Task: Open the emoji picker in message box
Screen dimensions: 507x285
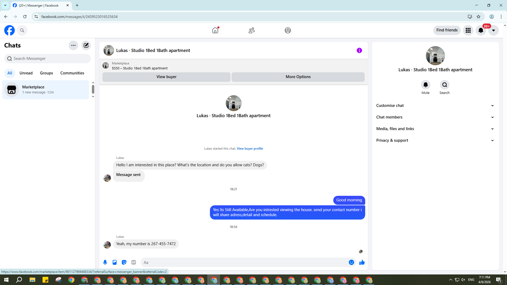Action: pos(351,262)
